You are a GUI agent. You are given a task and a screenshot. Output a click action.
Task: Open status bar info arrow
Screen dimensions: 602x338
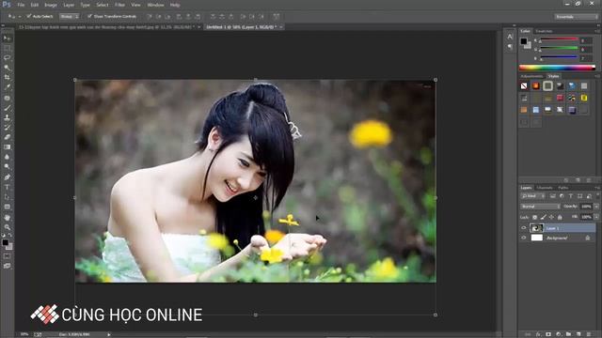[x=109, y=334]
